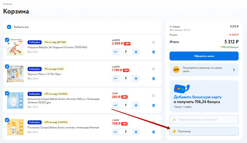The width and height of the screenshot is (247, 143).
Task: Favorite the Canpol 300ml bottle item
Action: [x=153, y=96]
